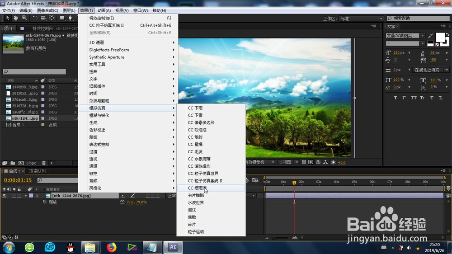The width and height of the screenshot is (452, 254).
Task: Collapse layer 1 properties triangle
Action: coord(26,196)
